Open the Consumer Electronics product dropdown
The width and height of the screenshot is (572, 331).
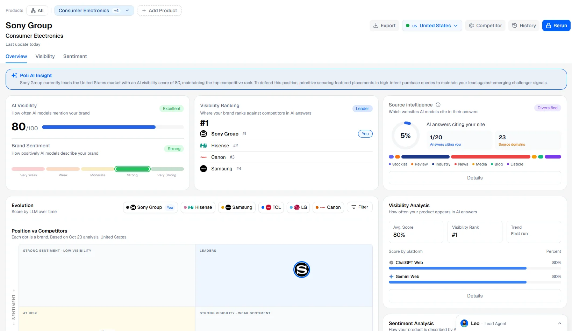[94, 10]
